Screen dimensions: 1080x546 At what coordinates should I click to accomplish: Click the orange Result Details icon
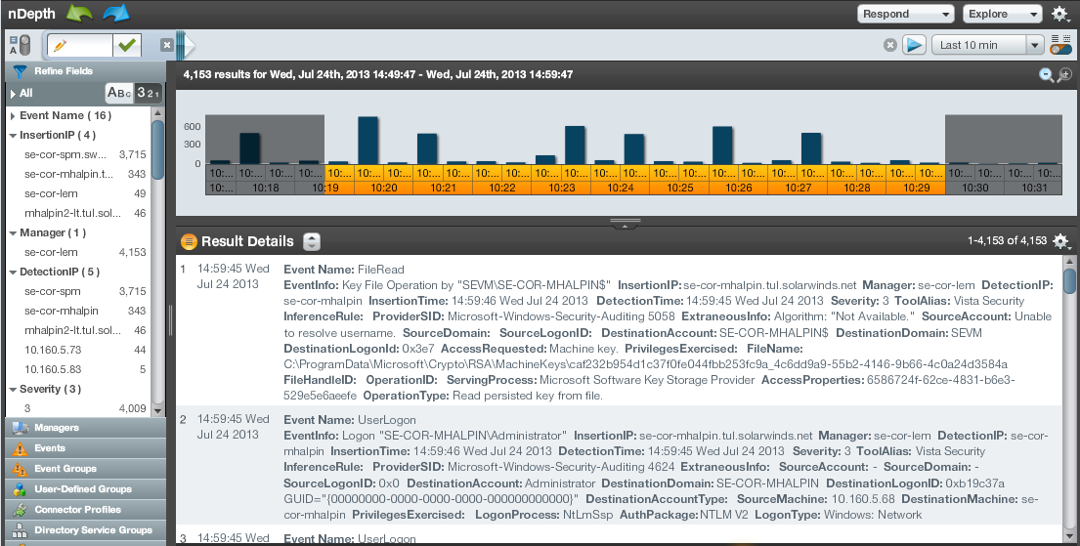tap(189, 241)
